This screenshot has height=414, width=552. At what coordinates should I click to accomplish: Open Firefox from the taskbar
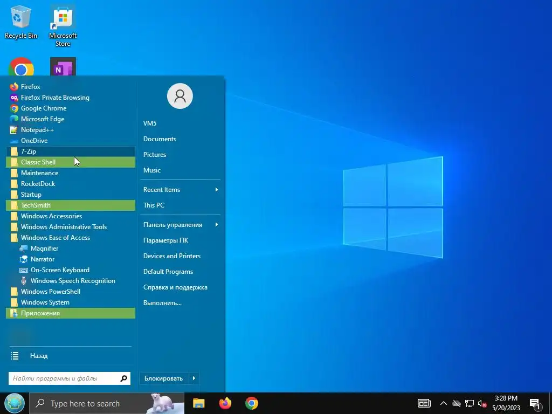pos(225,403)
